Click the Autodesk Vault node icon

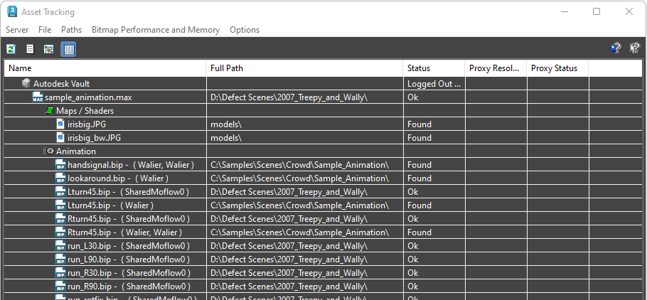[26, 84]
